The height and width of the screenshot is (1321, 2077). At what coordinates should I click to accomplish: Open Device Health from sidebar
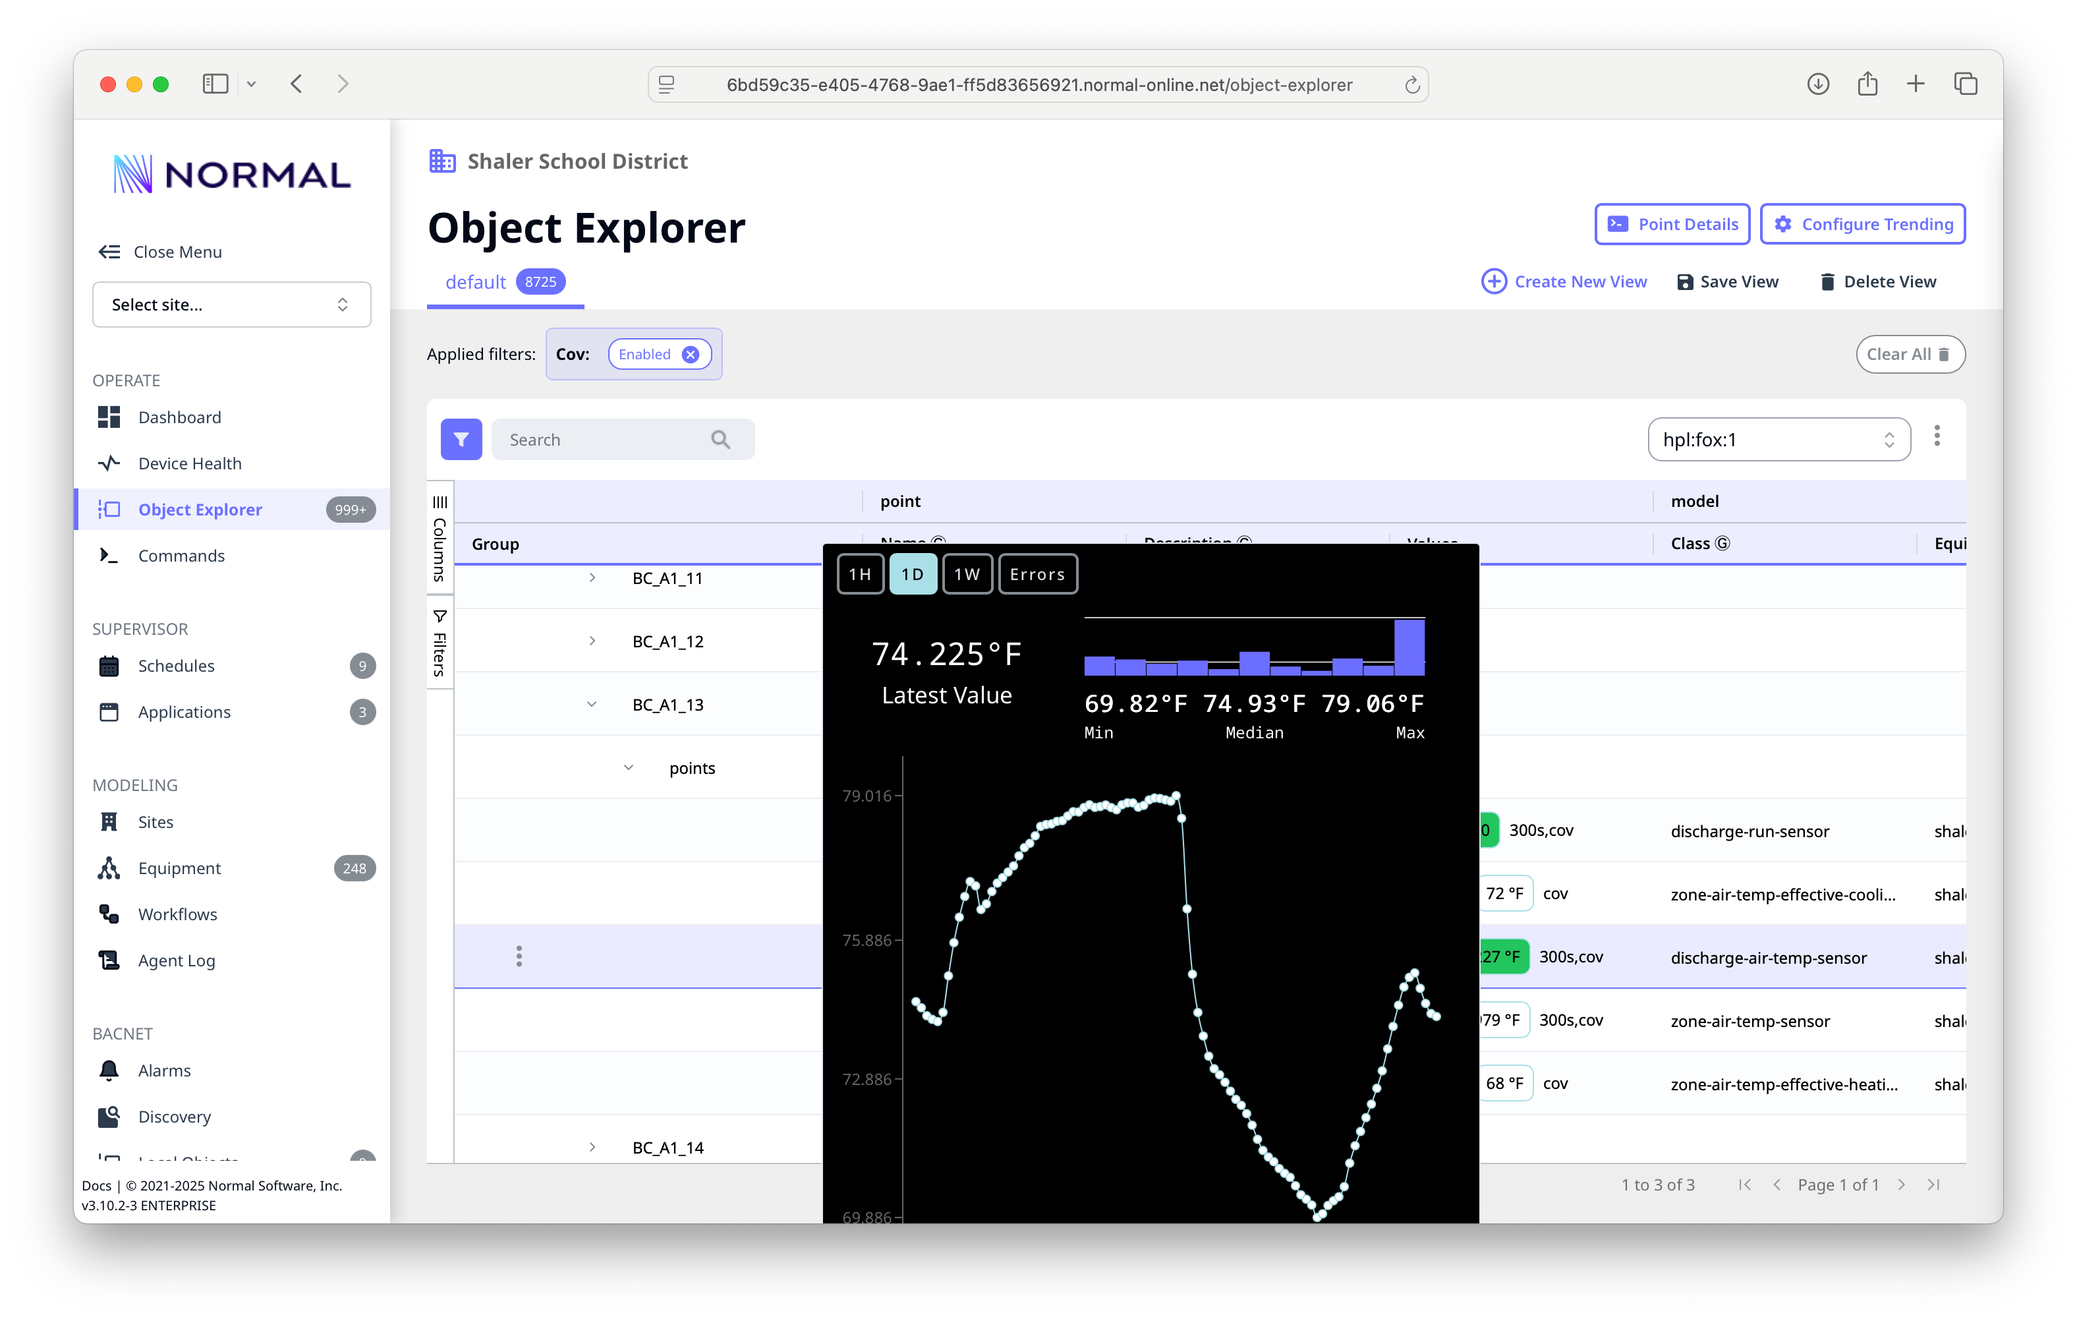189,463
